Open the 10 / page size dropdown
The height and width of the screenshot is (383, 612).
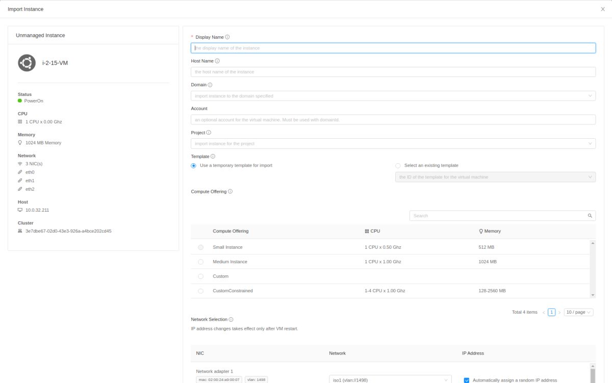(x=579, y=312)
